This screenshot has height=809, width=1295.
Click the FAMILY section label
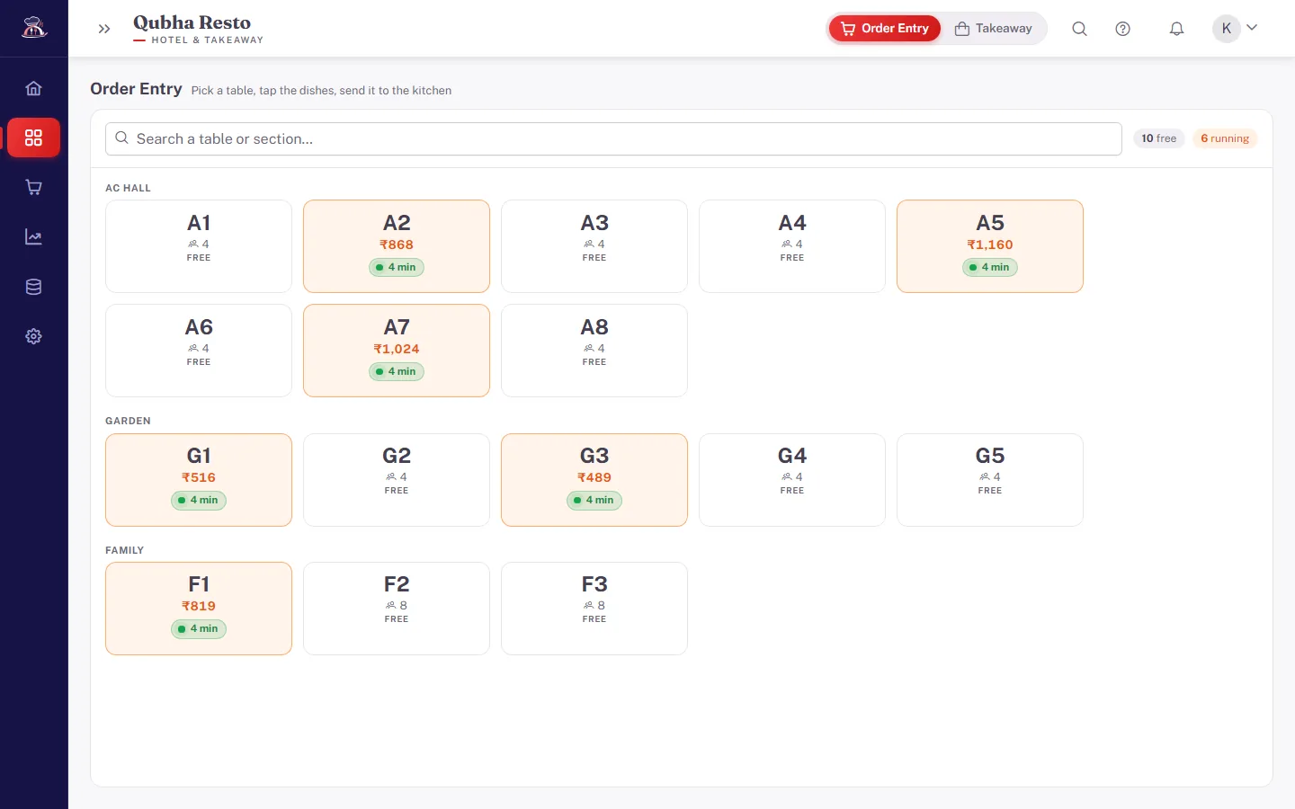click(x=124, y=550)
